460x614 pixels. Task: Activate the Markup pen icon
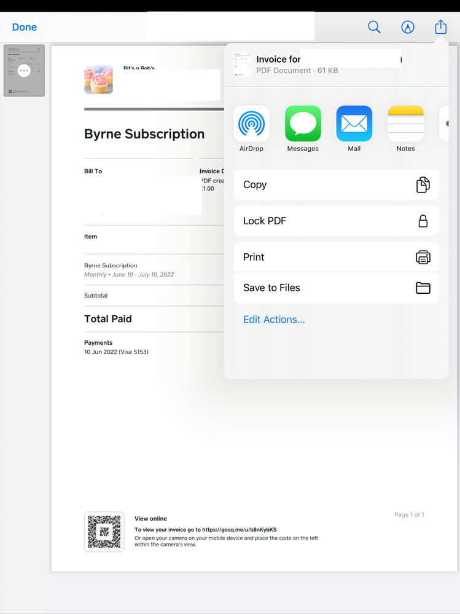tap(408, 27)
